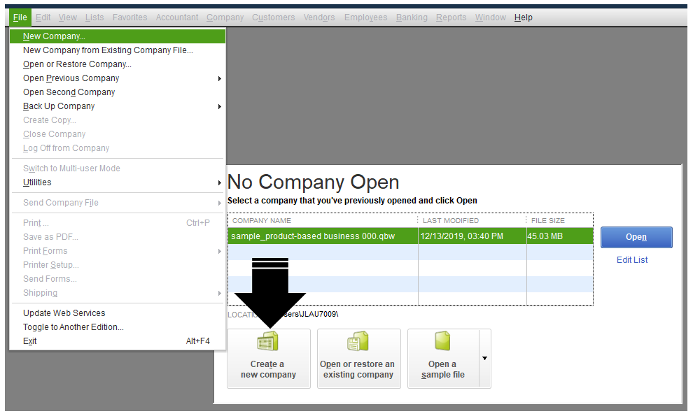The width and height of the screenshot is (693, 416).
Task: Open the Reports menu
Action: 451,17
